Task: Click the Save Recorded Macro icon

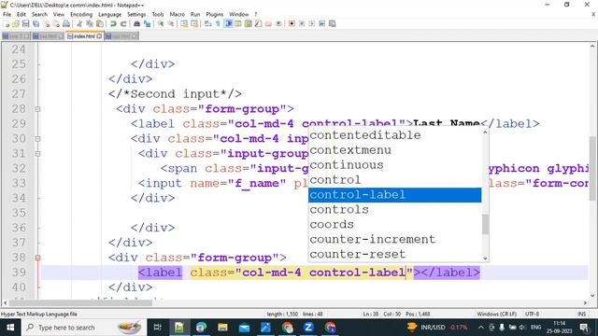Action: (x=333, y=23)
